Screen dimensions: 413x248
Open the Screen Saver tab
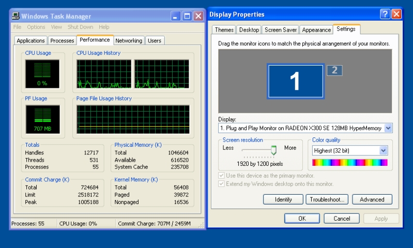pos(281,30)
